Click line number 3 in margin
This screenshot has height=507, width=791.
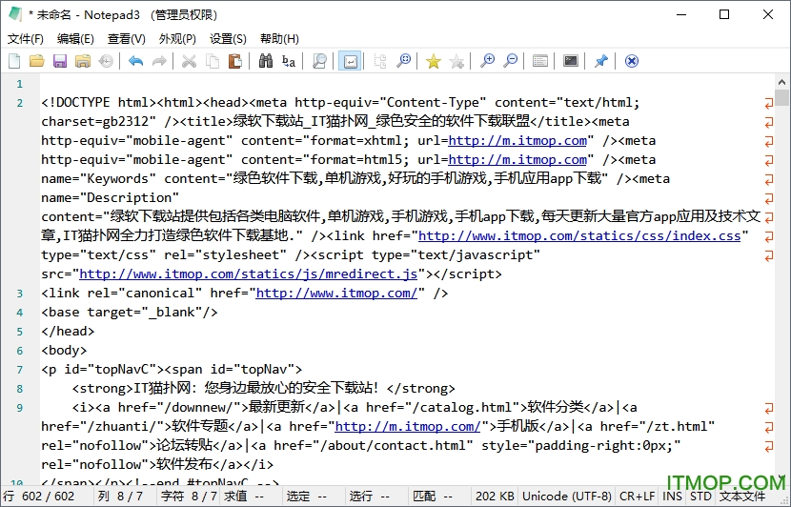pos(20,294)
